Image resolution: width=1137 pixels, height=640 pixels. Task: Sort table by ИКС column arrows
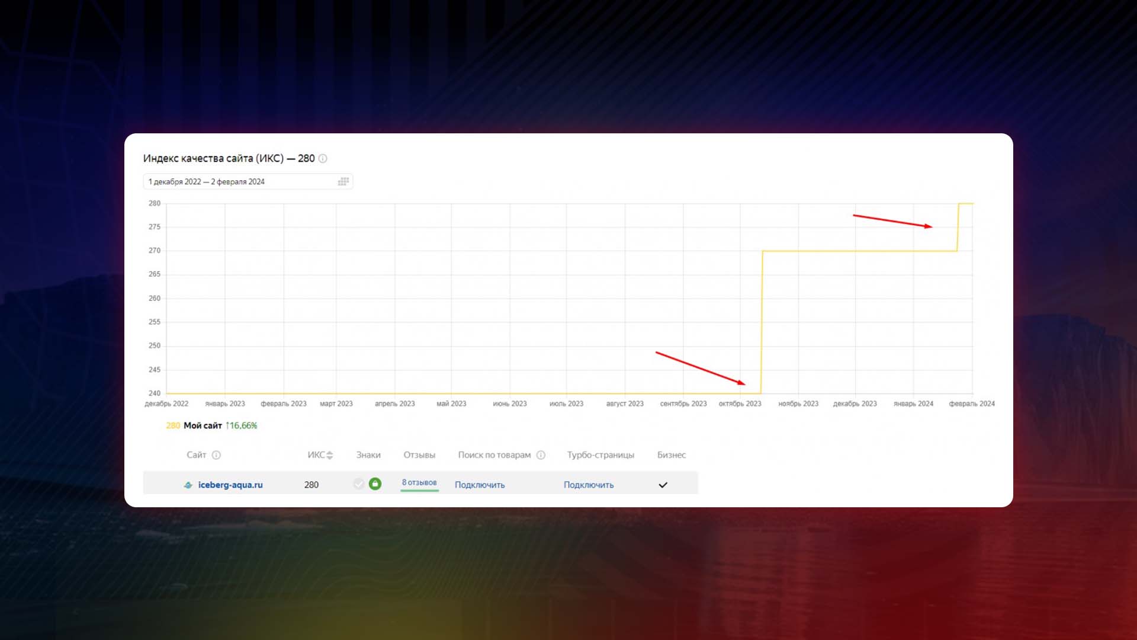point(330,455)
